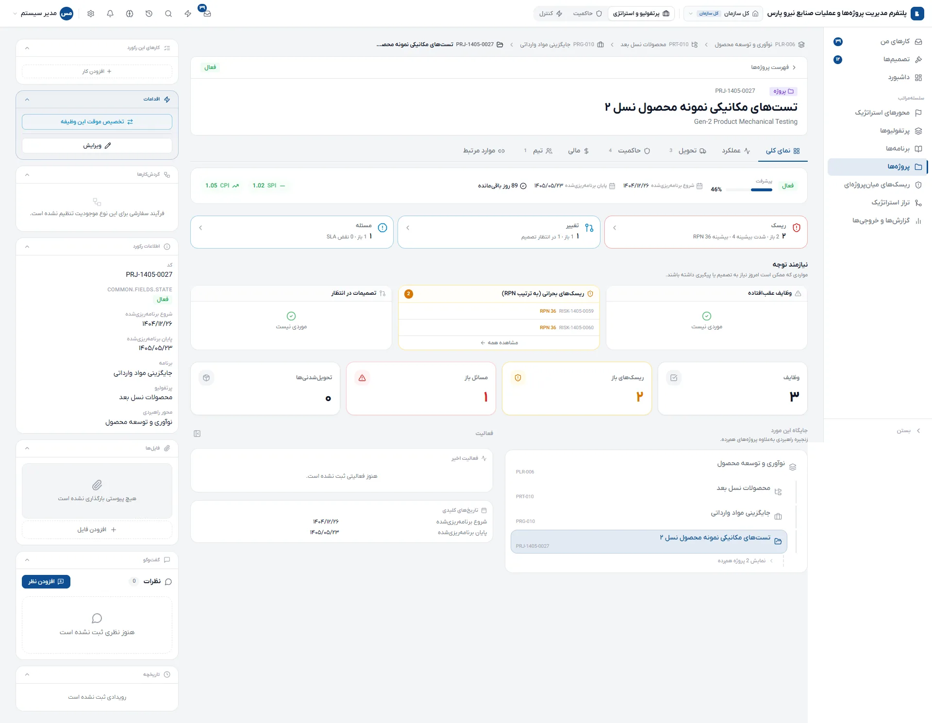Viewport: 932px width, 723px height.
Task: Open گزارش‌ها و خروجی‌ها in the sidebar
Action: pyautogui.click(x=878, y=220)
